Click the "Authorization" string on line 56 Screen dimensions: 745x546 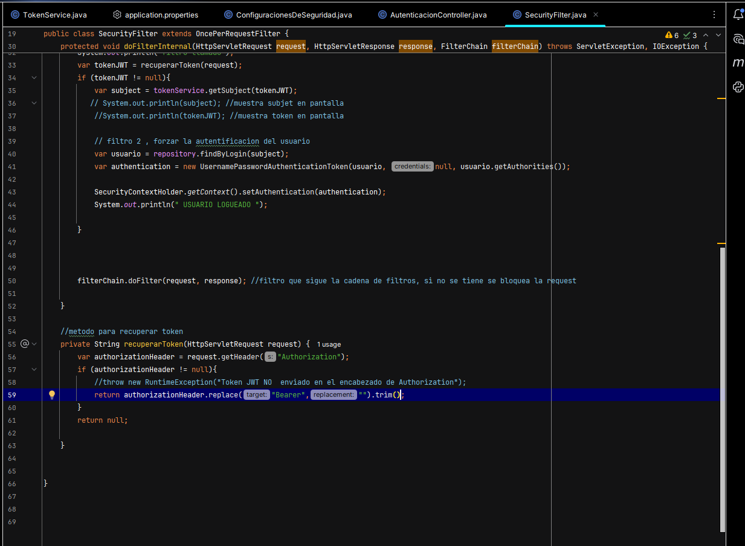point(309,357)
